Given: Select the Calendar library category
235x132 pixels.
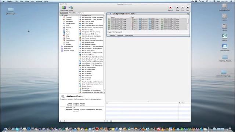Looking at the screenshot, I should [x=69, y=17].
